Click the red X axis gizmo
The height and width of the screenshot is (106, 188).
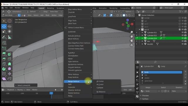(x=132, y=24)
